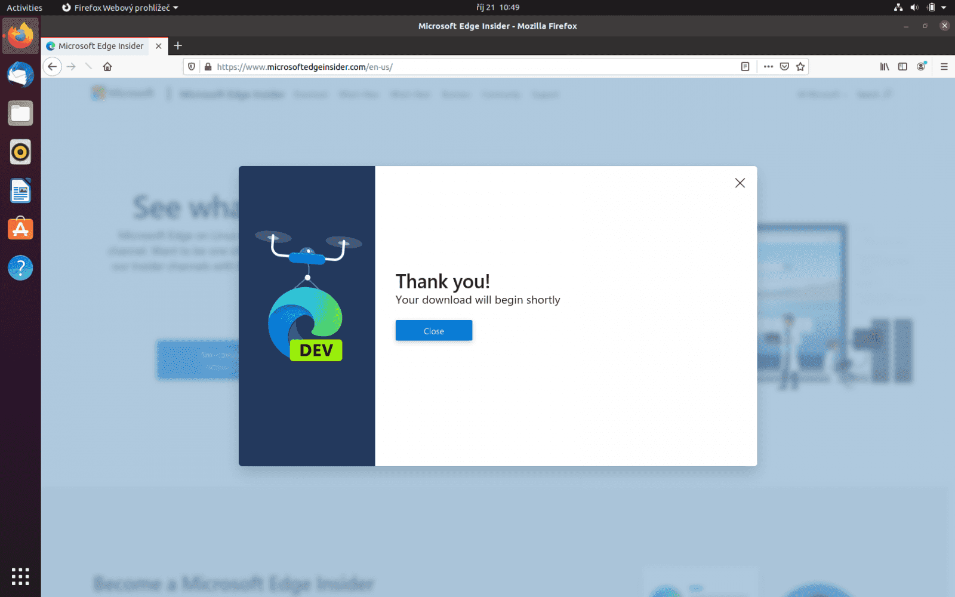Save the page to Pocket
Screen dimensions: 955x597
pos(784,67)
